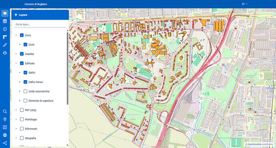The image size is (276, 148).
Task: Expand the Edifici minori plus
Action: [x=20, y=82]
